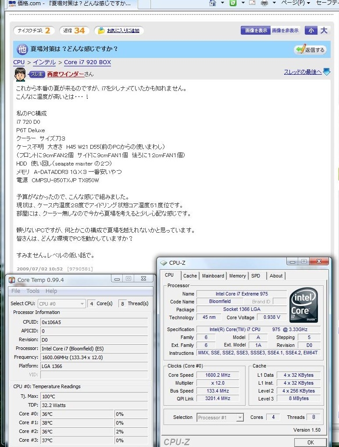Switch to Mainboard tab in CPU-Z

pyautogui.click(x=213, y=276)
